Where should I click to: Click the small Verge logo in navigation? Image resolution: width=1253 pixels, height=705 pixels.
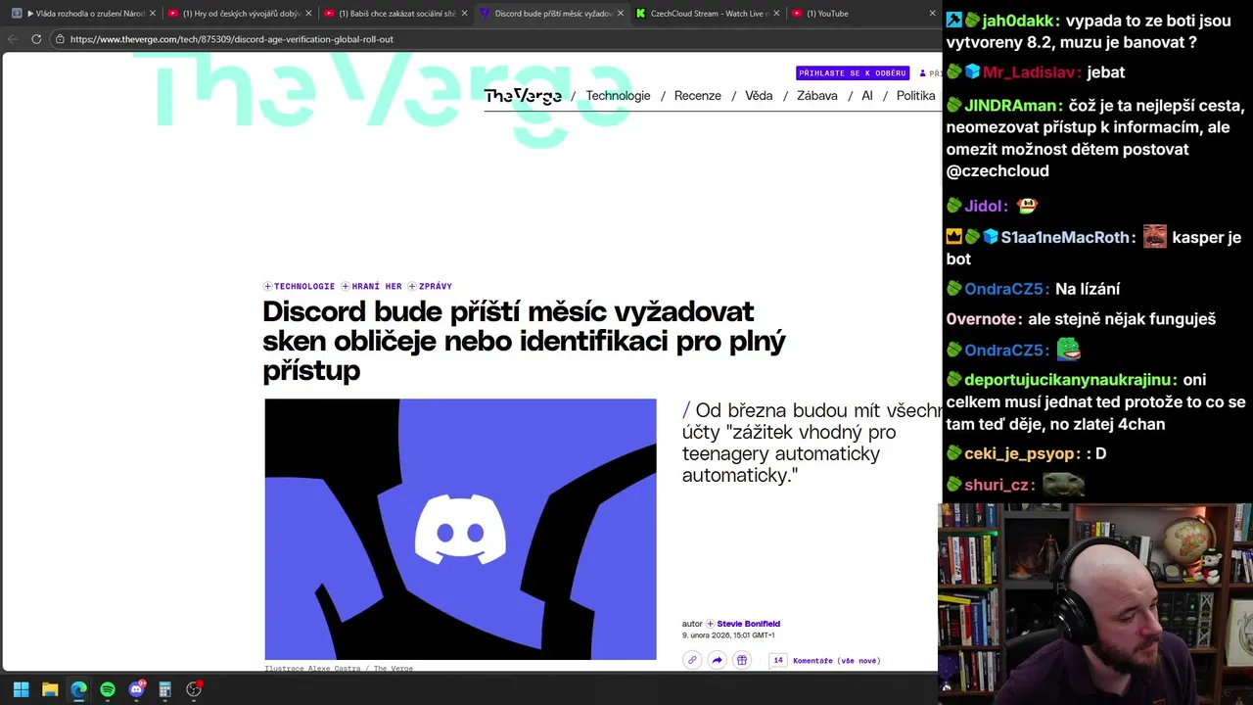coord(523,95)
